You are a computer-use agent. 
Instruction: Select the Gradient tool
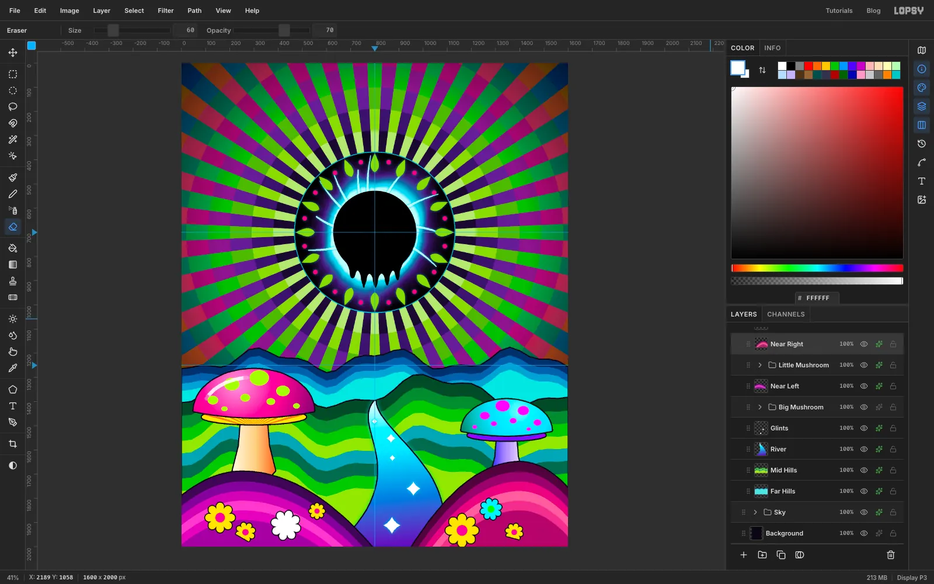click(x=12, y=265)
